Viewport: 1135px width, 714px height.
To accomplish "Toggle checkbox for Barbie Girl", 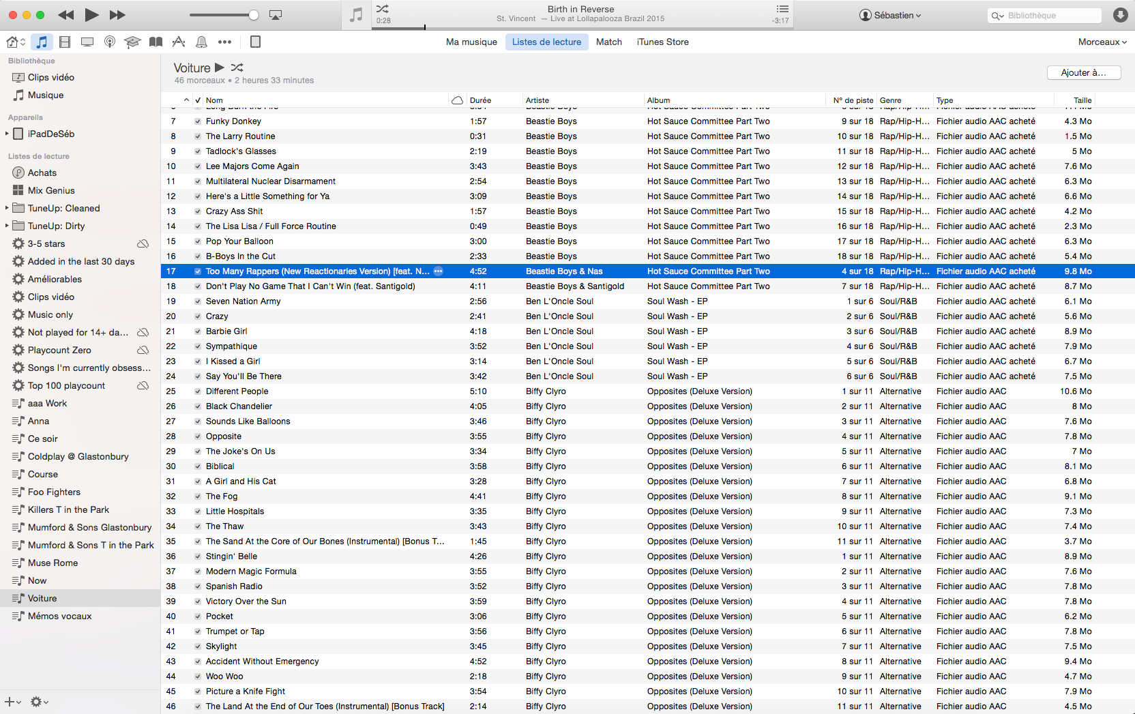I will 198,331.
